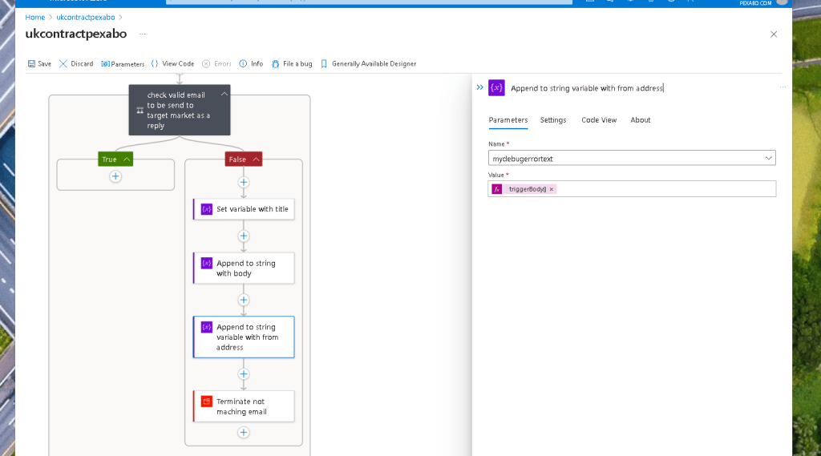Switch to Generally Available Designer
Image resolution: width=821 pixels, height=456 pixels.
pyautogui.click(x=368, y=64)
